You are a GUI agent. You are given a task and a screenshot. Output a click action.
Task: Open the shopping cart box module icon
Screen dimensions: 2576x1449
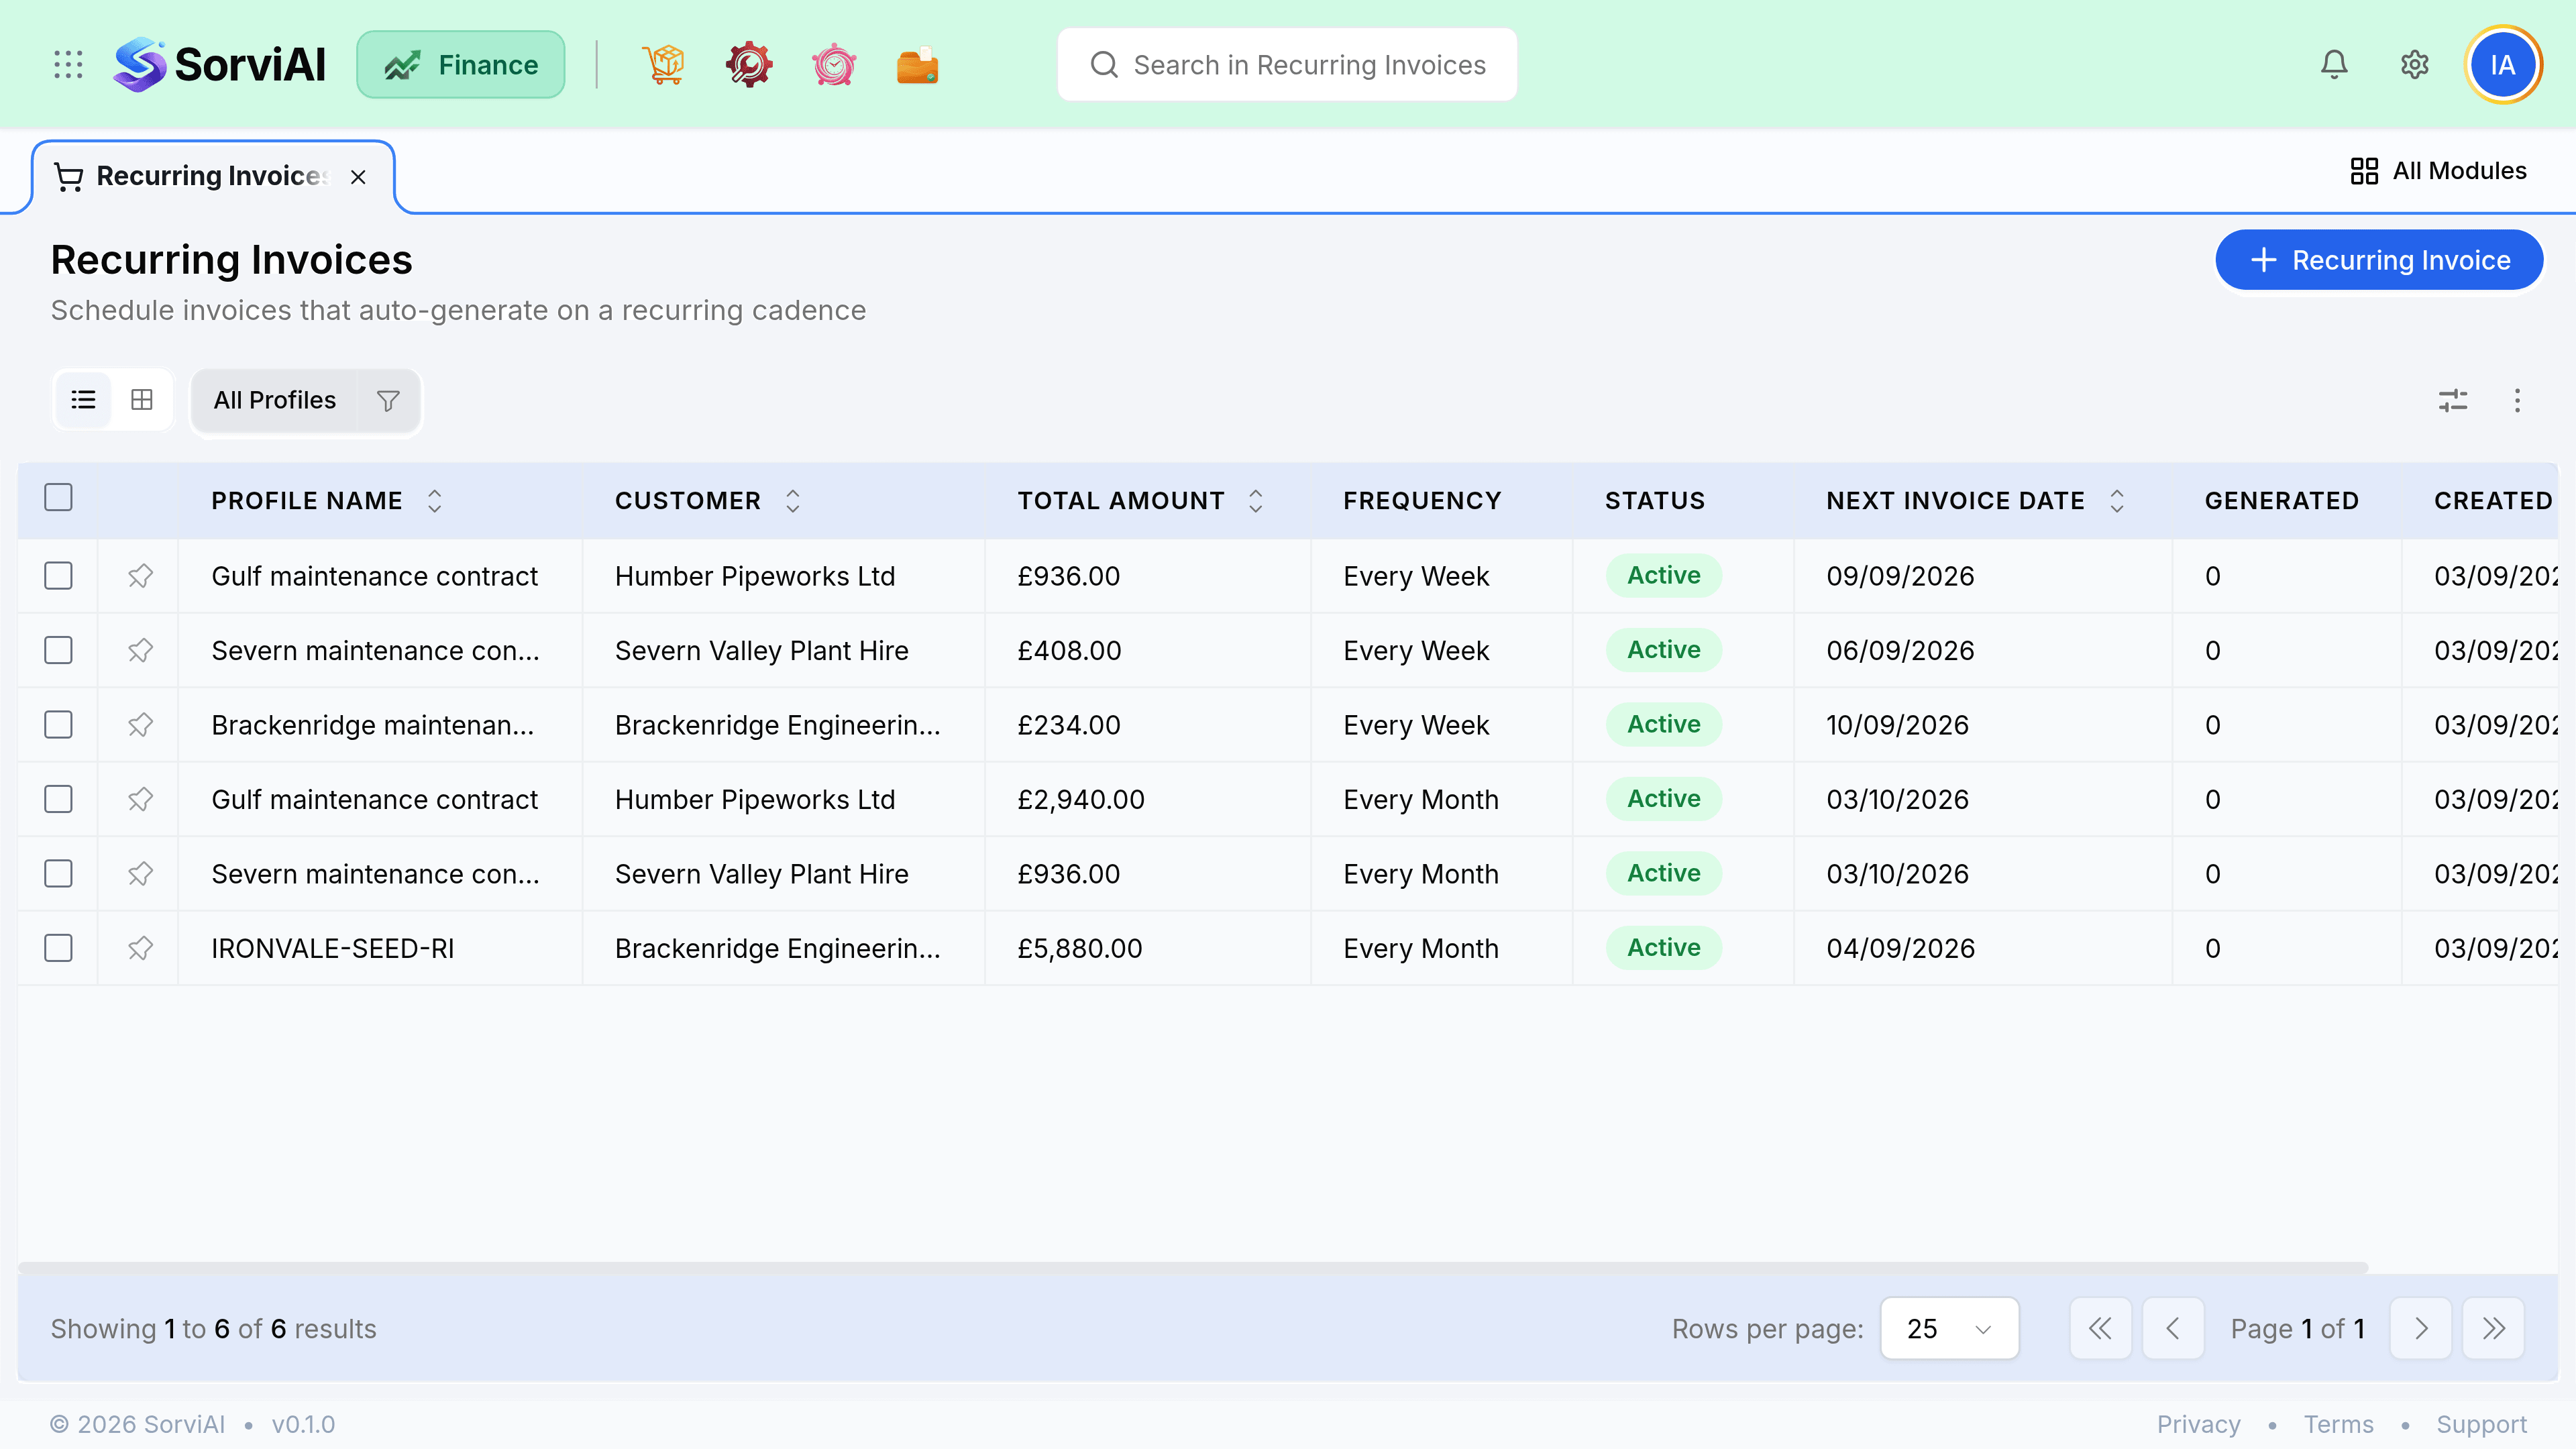point(663,65)
